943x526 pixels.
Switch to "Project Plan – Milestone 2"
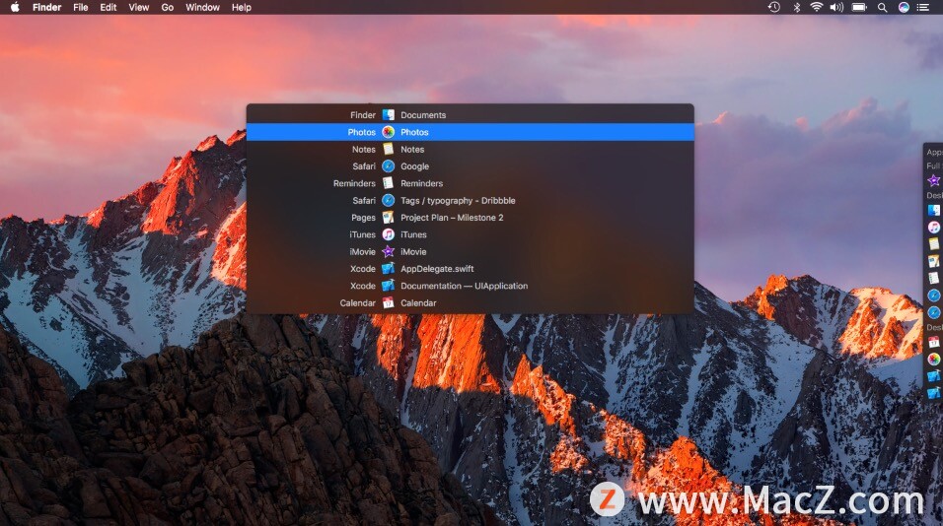click(452, 218)
